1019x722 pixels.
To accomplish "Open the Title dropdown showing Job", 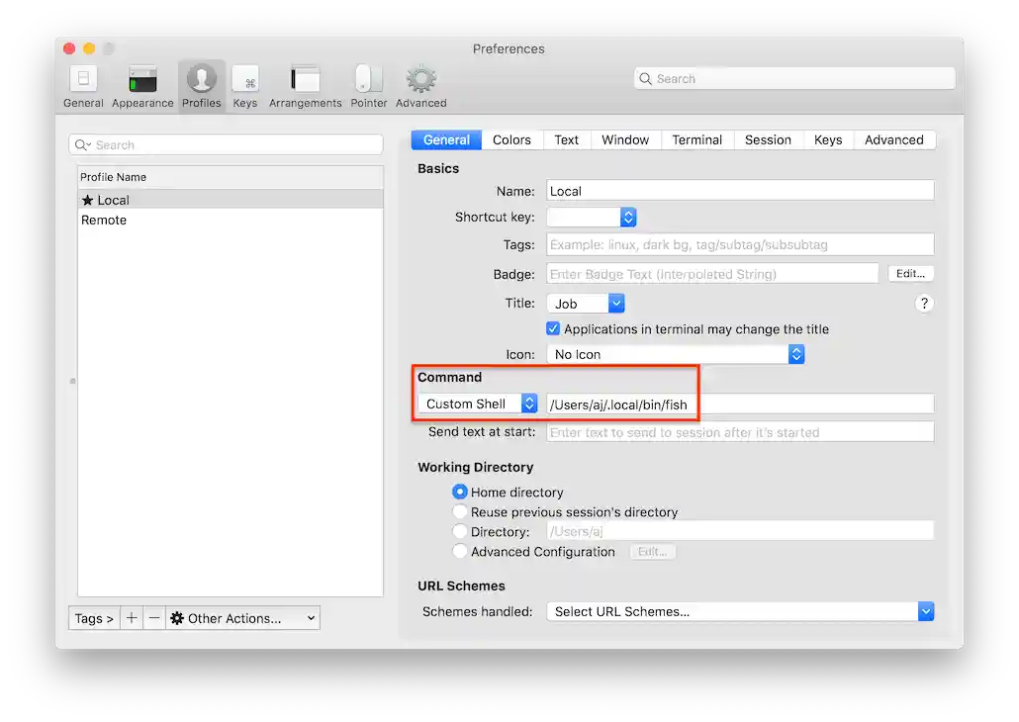I will pyautogui.click(x=585, y=304).
